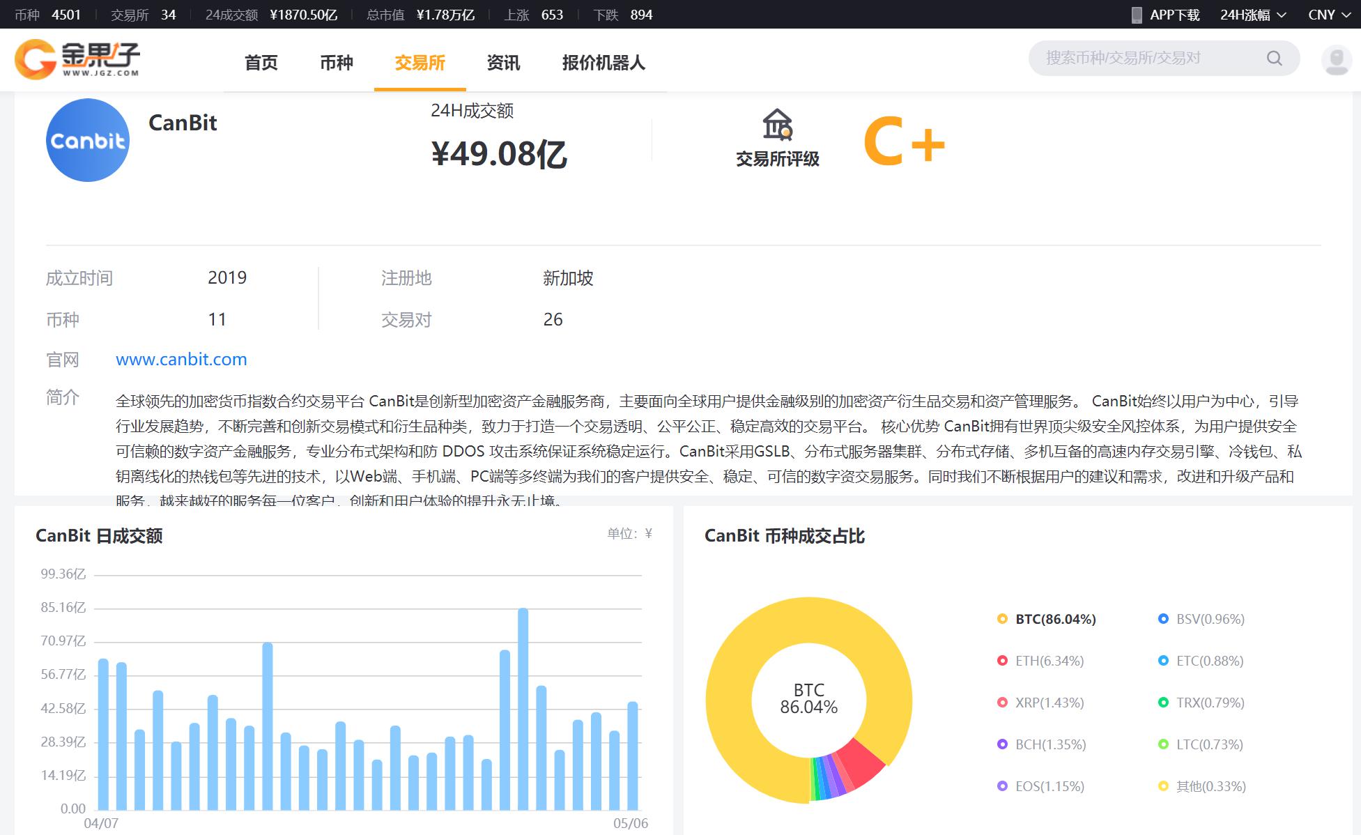The height and width of the screenshot is (835, 1361).
Task: Go to the 首页 tab
Action: pos(261,63)
